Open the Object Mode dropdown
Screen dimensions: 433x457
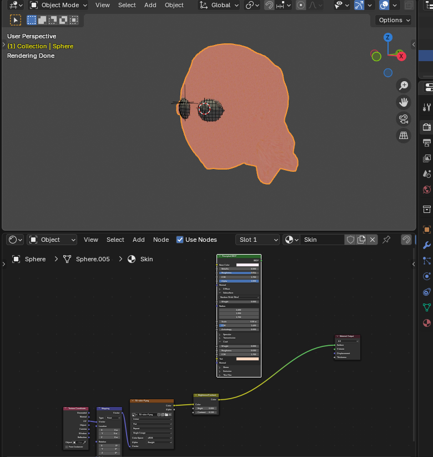tap(58, 5)
